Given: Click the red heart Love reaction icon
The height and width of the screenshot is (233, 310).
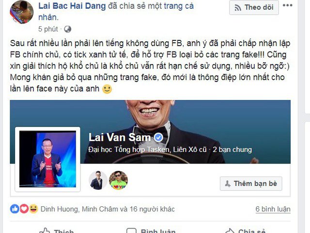Looking at the screenshot, I should coord(24,209).
